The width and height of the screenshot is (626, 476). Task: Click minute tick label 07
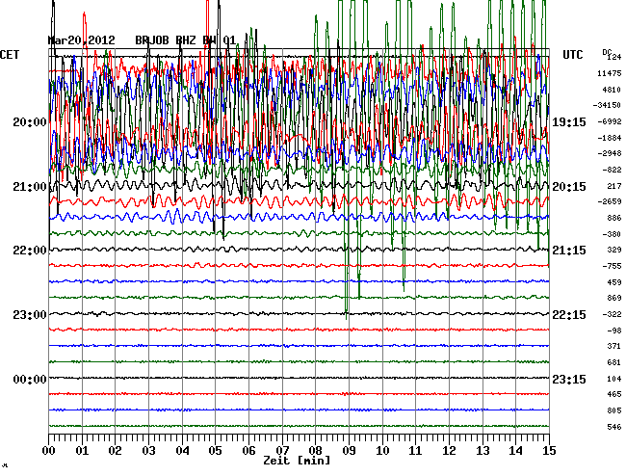point(282,450)
